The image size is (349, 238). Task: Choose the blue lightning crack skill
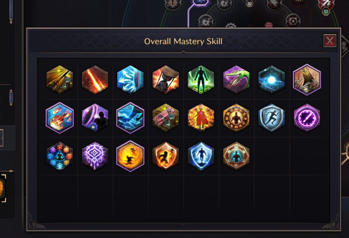tap(130, 118)
